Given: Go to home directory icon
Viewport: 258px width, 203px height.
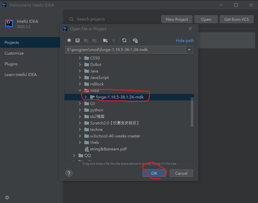Looking at the screenshot, I should [x=69, y=40].
